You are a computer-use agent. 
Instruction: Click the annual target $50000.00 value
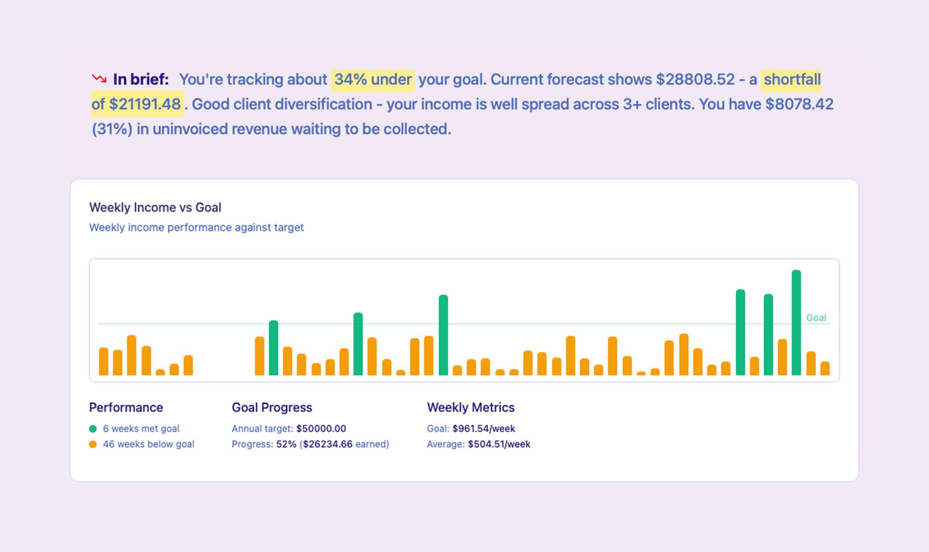click(x=321, y=429)
